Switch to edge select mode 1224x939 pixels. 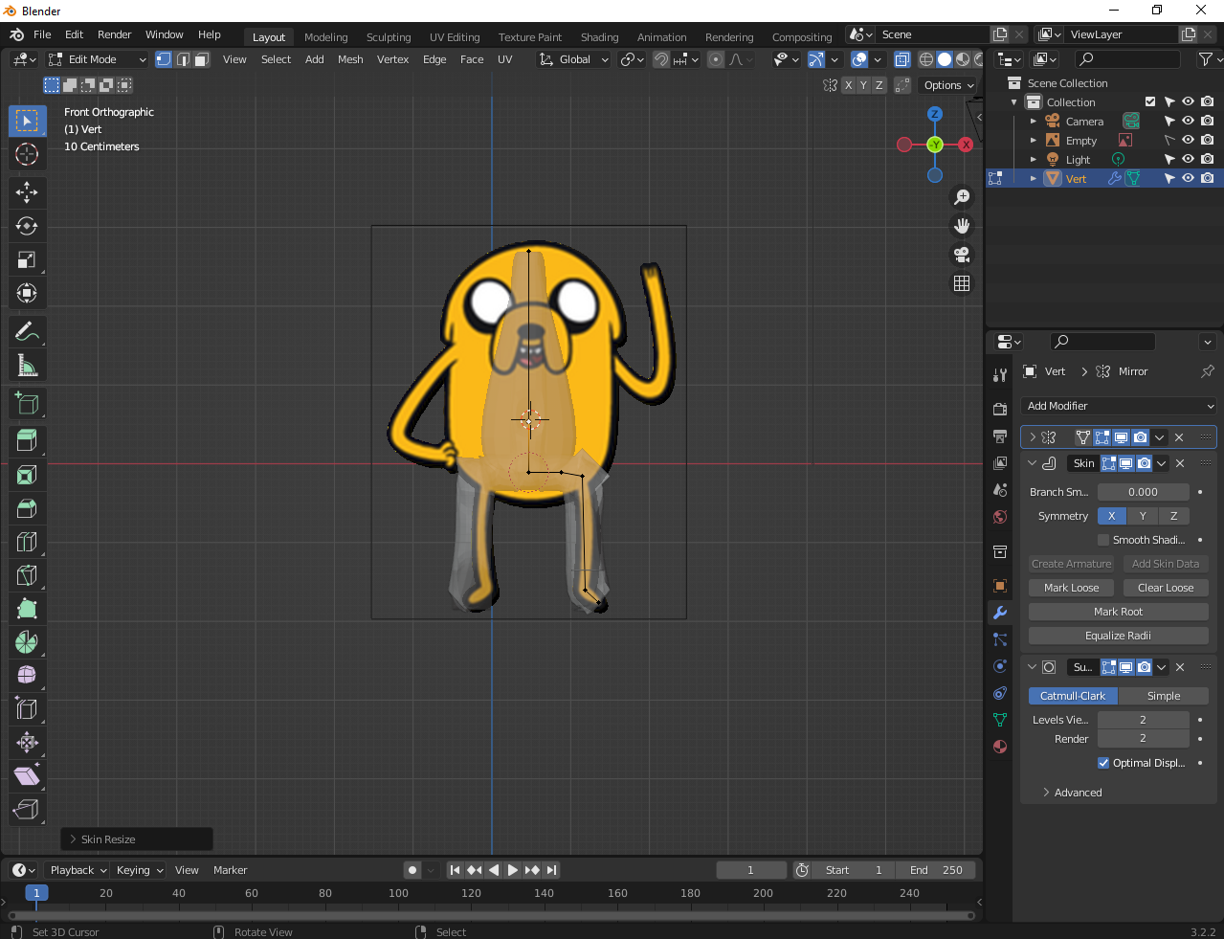tap(183, 59)
